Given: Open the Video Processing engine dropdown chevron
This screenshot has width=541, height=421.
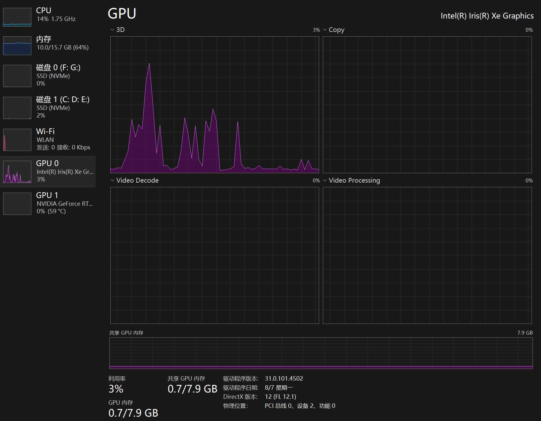Looking at the screenshot, I should pos(325,180).
